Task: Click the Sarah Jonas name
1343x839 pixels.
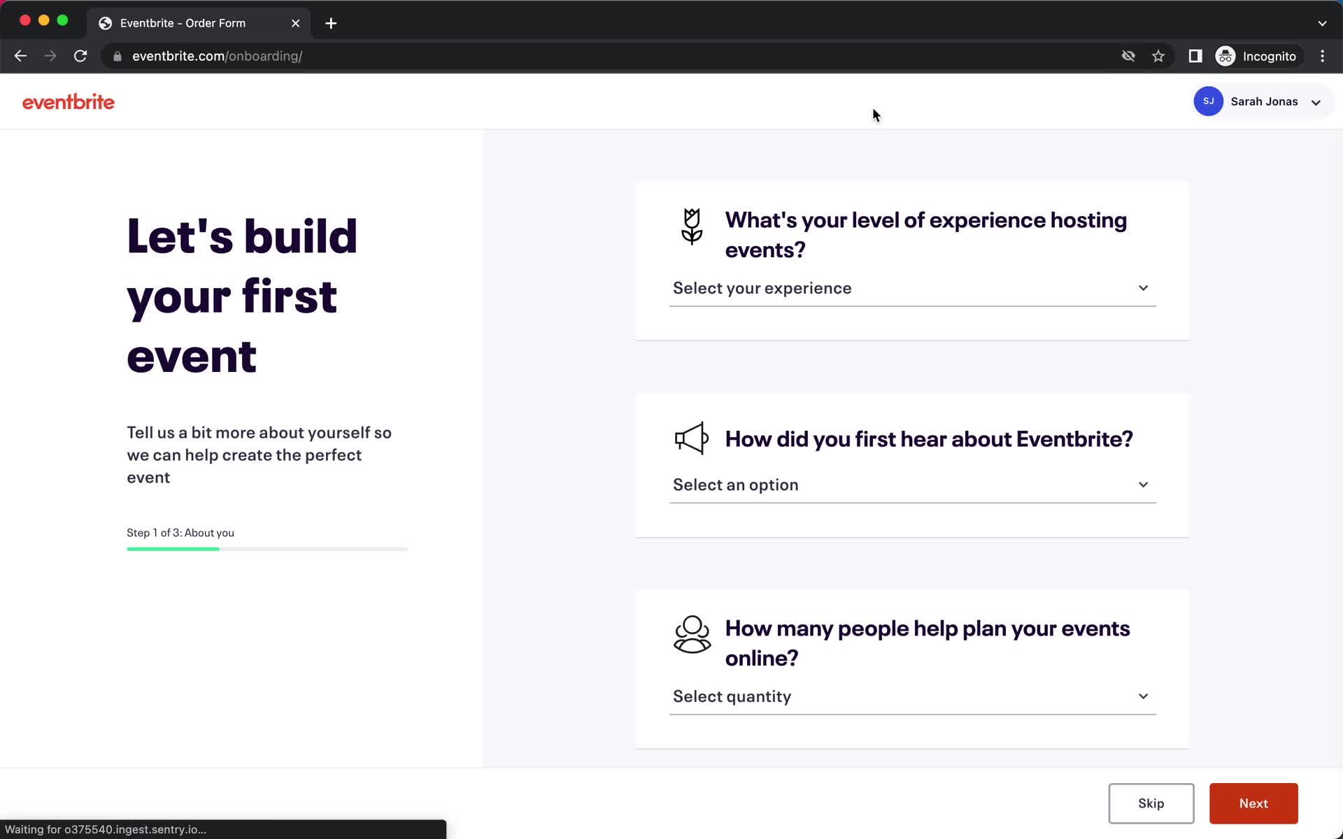Action: point(1264,101)
